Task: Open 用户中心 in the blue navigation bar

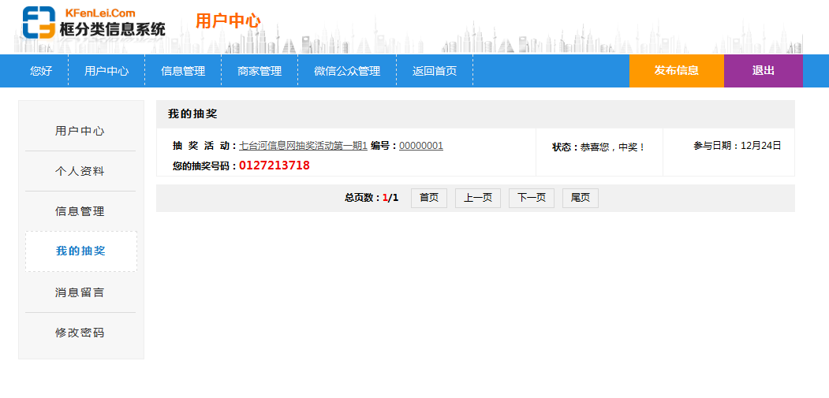Action: pos(106,71)
